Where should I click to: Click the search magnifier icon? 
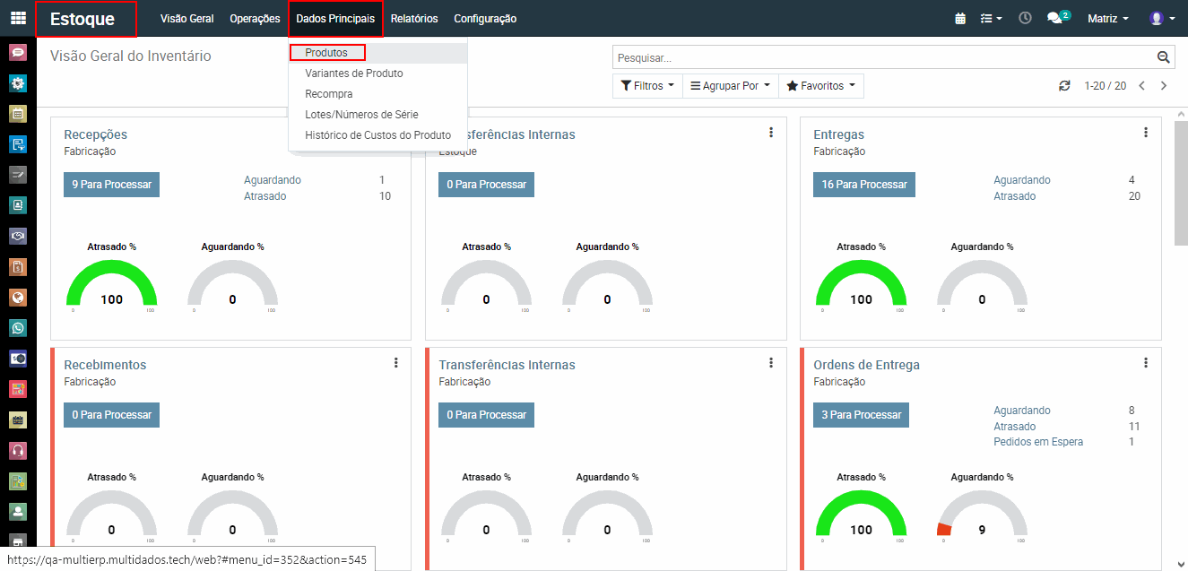point(1163,57)
